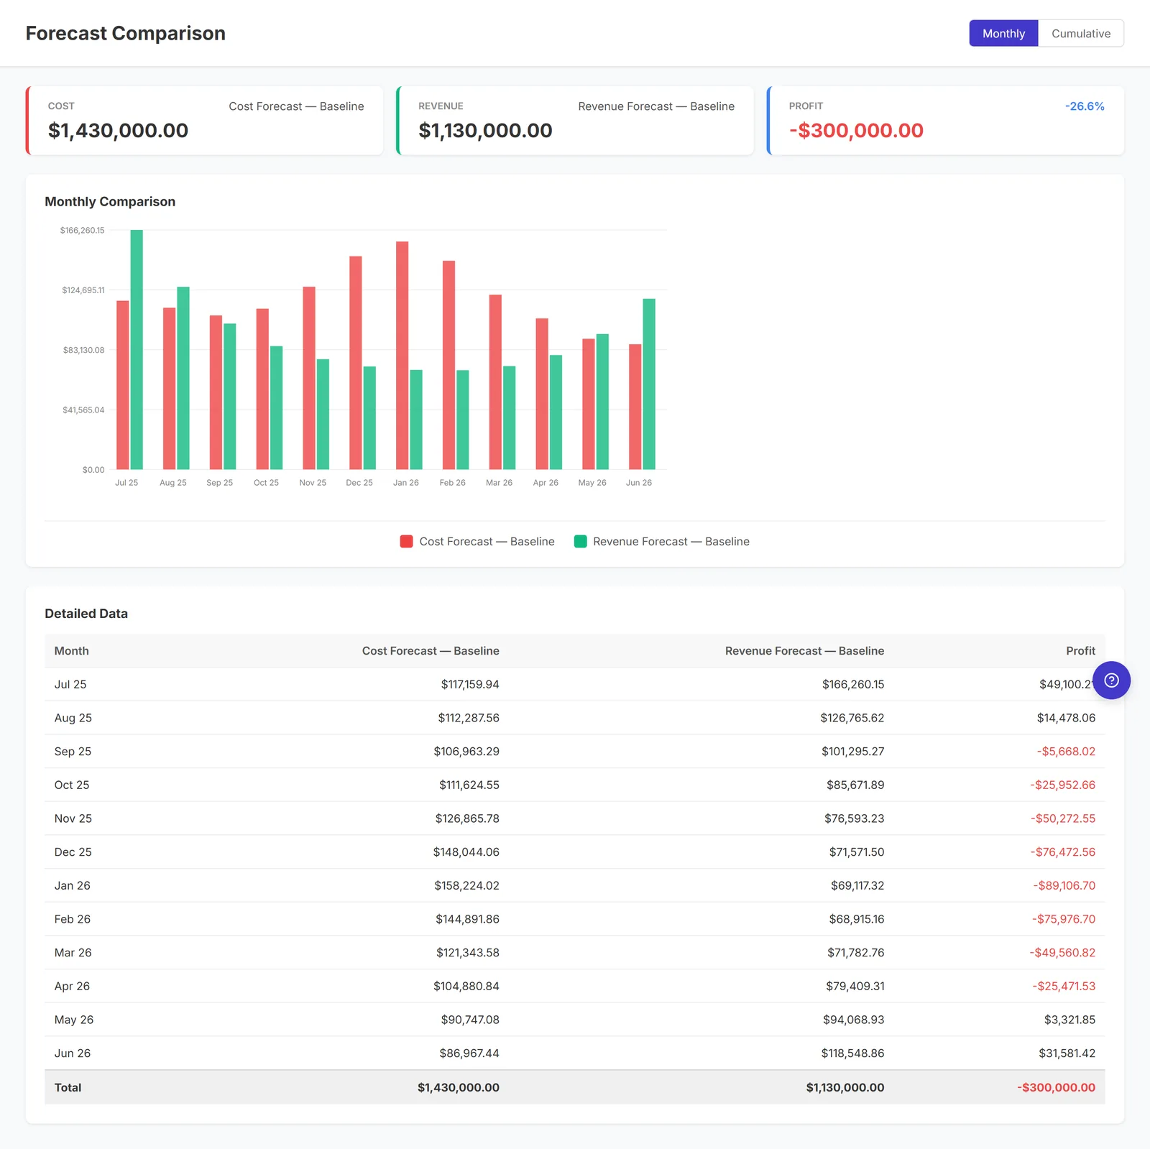The image size is (1150, 1149).
Task: Click Feb 26 revenue value $68,915.16
Action: [x=857, y=919]
